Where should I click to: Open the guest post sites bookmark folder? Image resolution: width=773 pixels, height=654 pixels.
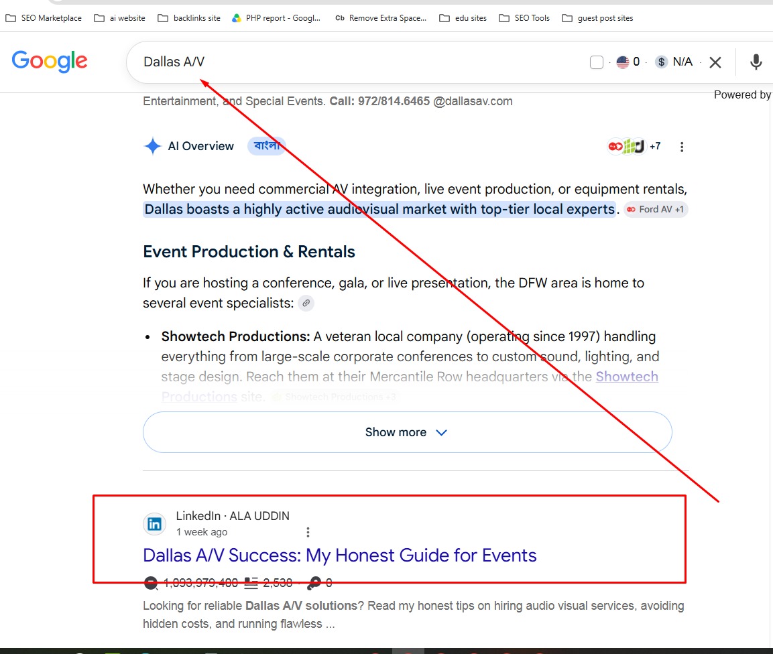tap(597, 18)
